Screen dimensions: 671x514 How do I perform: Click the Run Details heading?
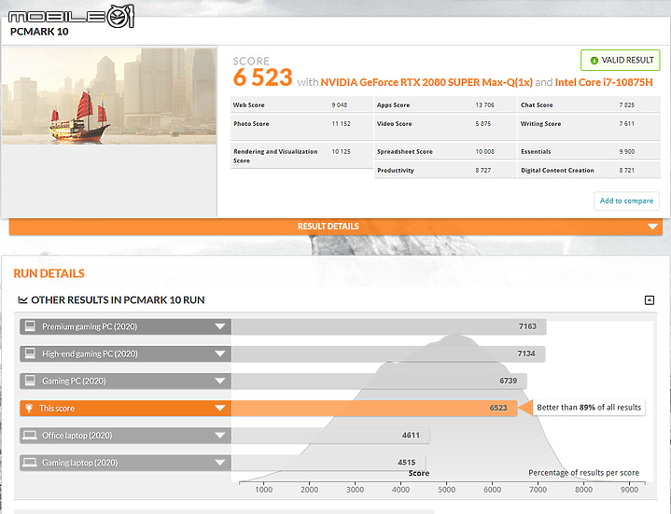[49, 273]
